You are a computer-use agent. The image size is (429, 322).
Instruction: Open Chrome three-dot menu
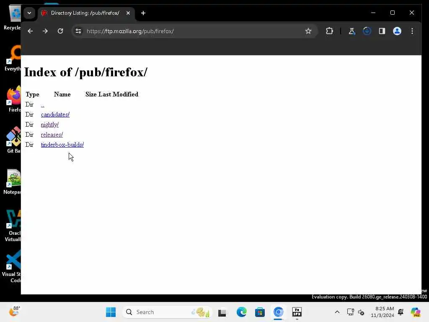pos(412,31)
